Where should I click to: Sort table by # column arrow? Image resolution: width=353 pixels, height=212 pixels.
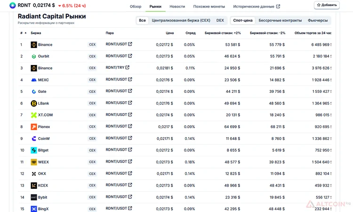26,33
